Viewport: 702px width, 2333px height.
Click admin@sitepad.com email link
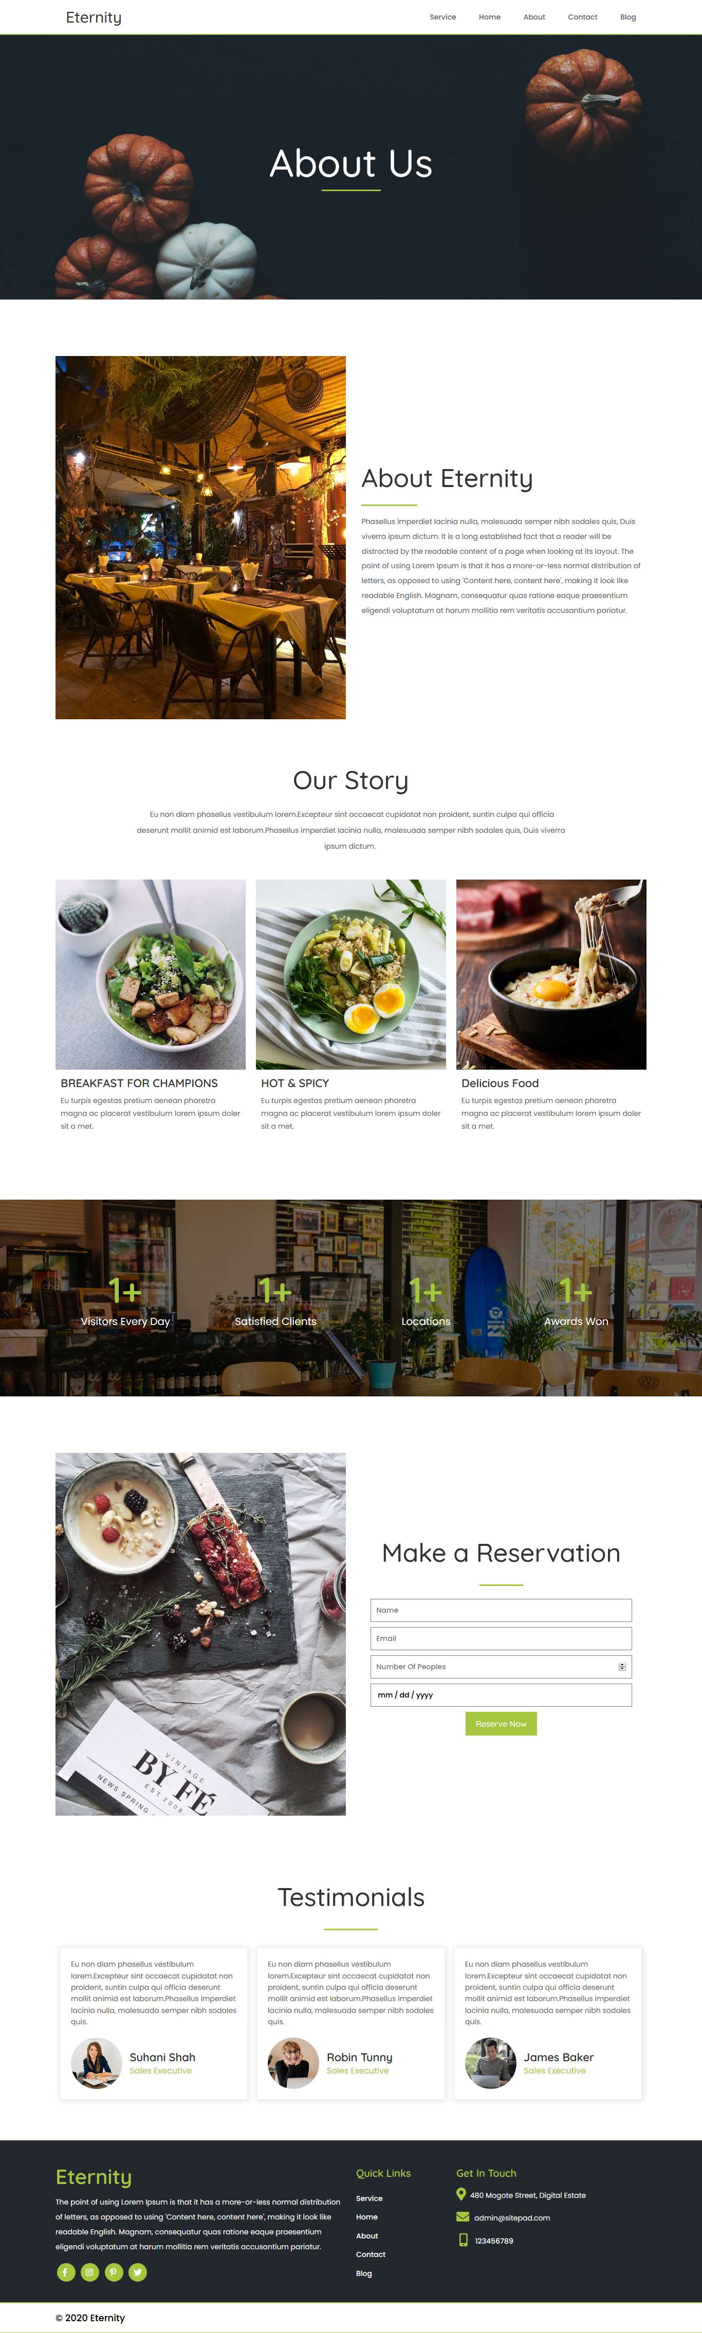(512, 2218)
